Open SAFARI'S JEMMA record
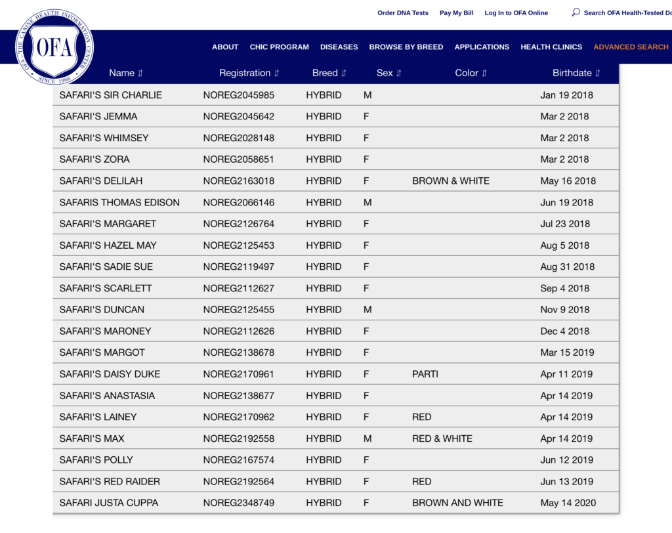 point(98,117)
